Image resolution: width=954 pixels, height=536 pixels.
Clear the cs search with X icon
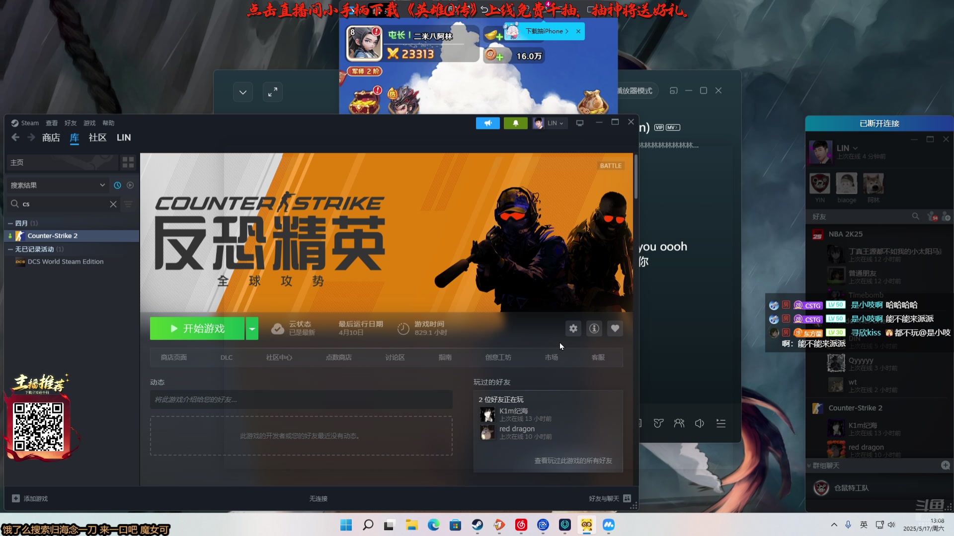tap(113, 204)
